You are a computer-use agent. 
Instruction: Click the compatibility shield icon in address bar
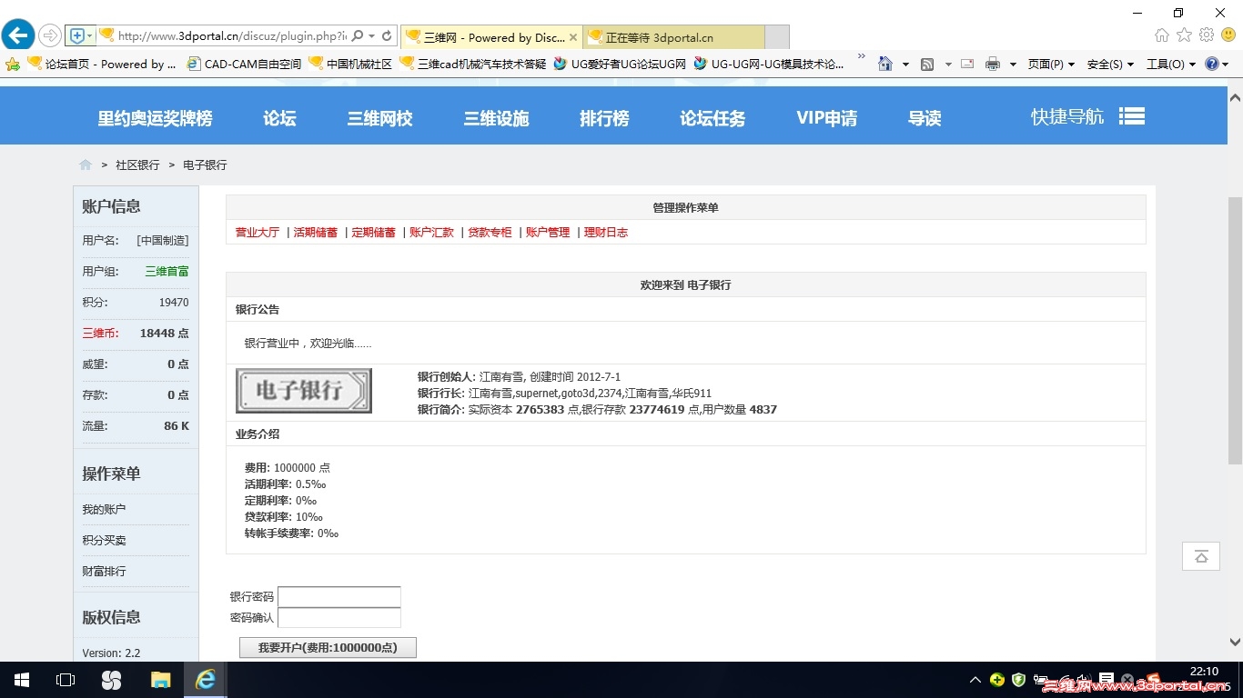coord(76,36)
